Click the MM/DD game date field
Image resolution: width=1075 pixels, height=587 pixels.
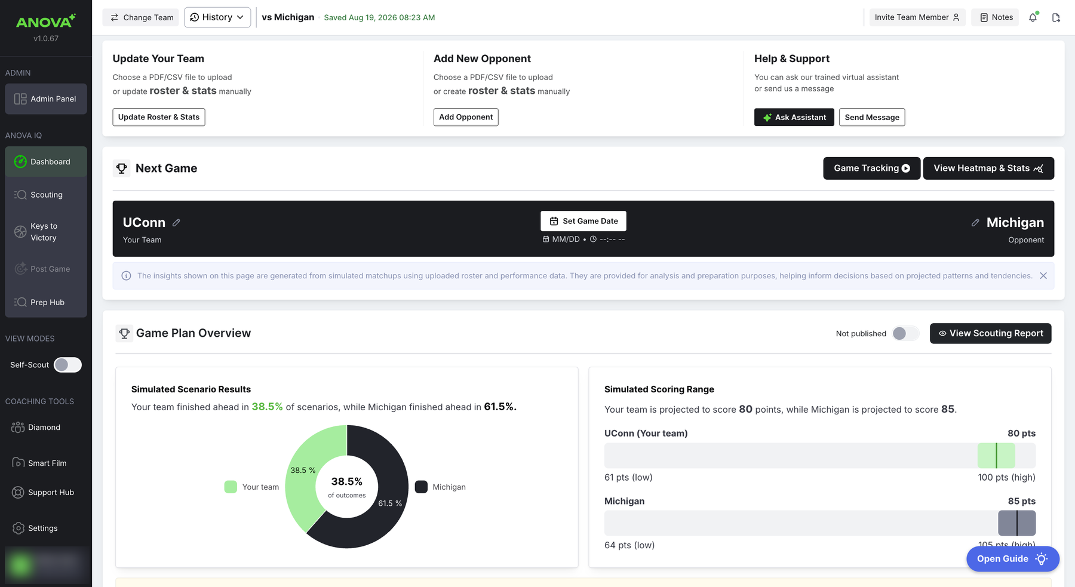pyautogui.click(x=561, y=239)
